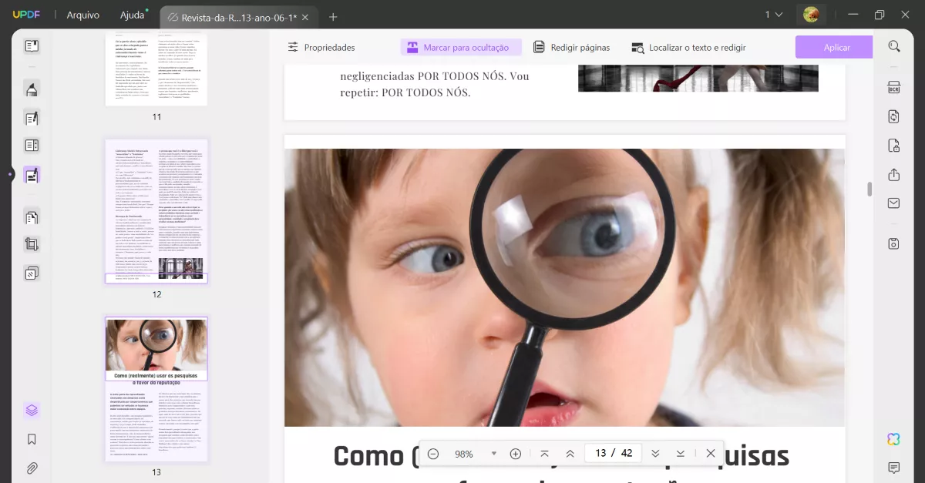Open the Arquivo menu
Screen dimensions: 925x483
tap(82, 14)
